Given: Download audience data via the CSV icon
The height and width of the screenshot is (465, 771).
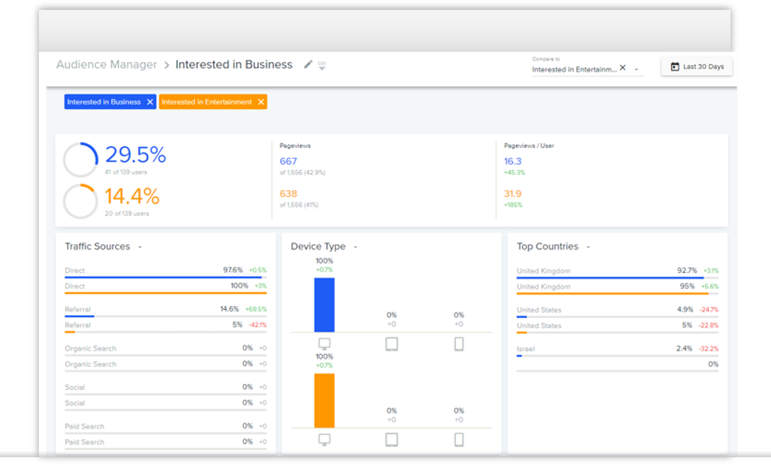Looking at the screenshot, I should click(x=322, y=65).
